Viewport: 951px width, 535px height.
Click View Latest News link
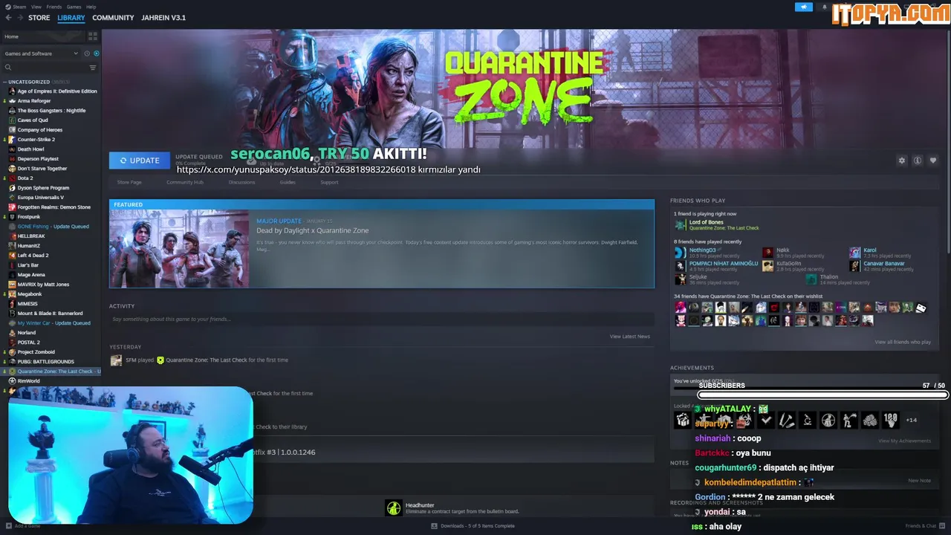point(630,337)
